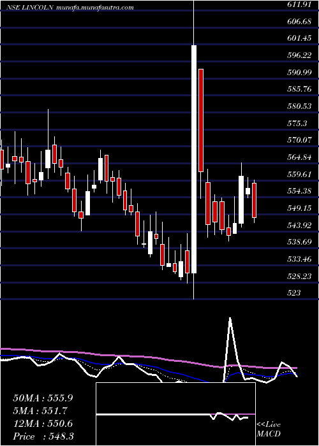
Task: Click the MACD inset chart box
Action: point(175,414)
